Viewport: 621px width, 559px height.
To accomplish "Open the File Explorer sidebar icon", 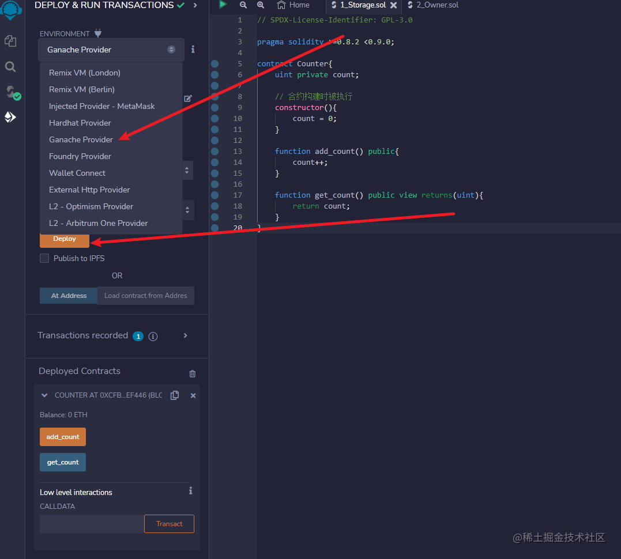I will coord(10,41).
